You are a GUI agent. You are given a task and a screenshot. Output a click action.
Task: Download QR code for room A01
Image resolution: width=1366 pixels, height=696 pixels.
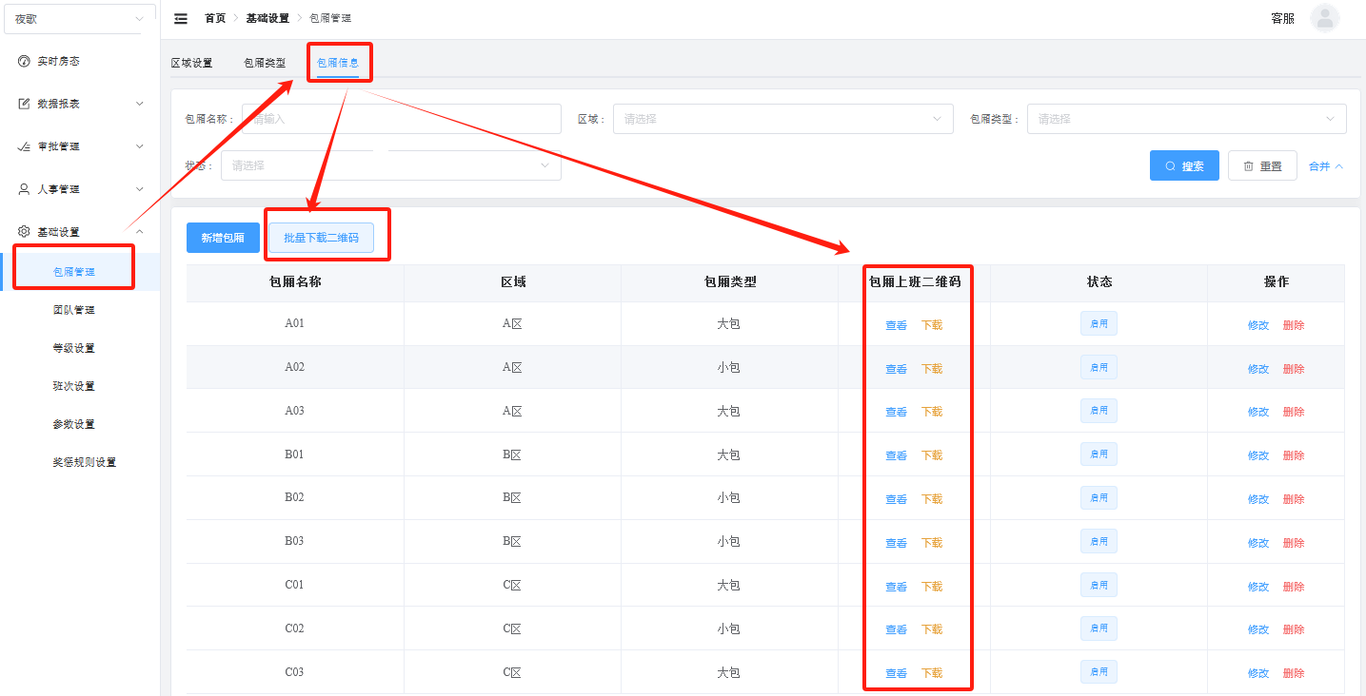click(x=931, y=325)
